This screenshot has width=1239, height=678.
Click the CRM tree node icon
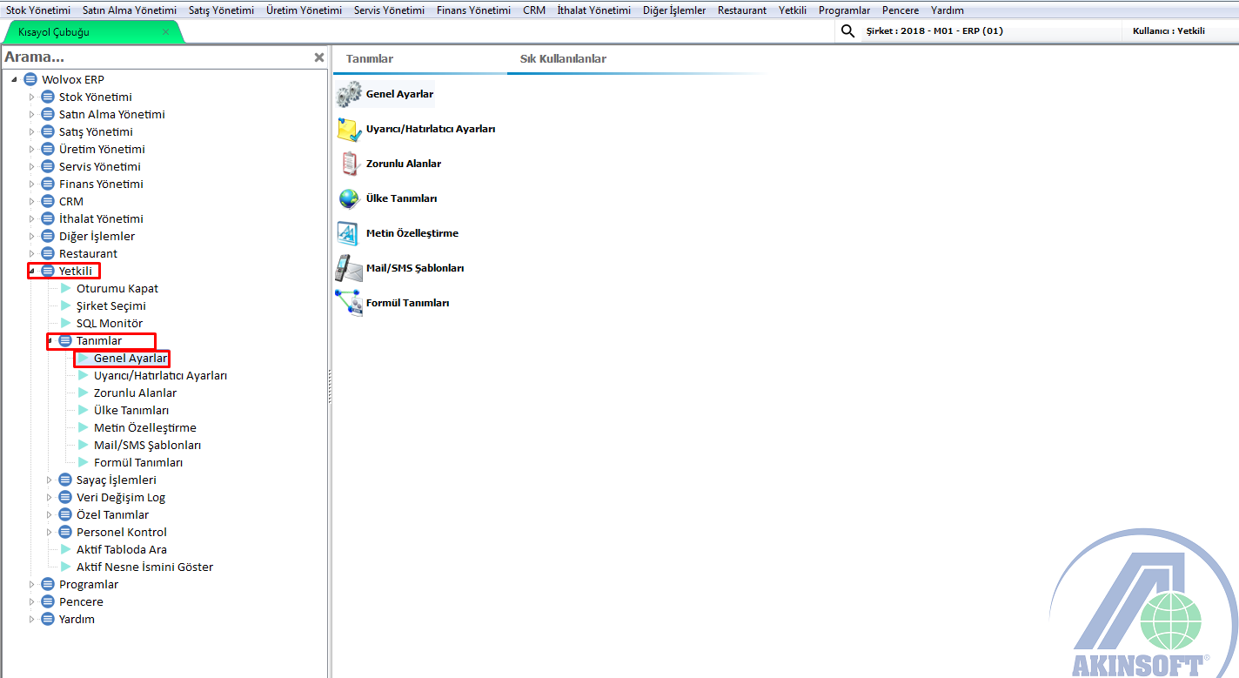48,201
